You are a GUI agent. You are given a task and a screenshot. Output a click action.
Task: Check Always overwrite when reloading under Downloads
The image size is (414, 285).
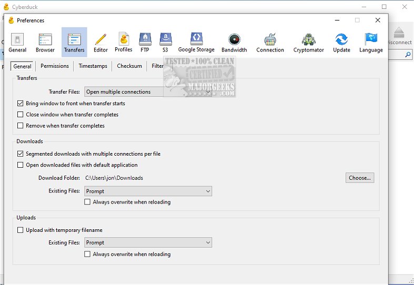pyautogui.click(x=87, y=202)
